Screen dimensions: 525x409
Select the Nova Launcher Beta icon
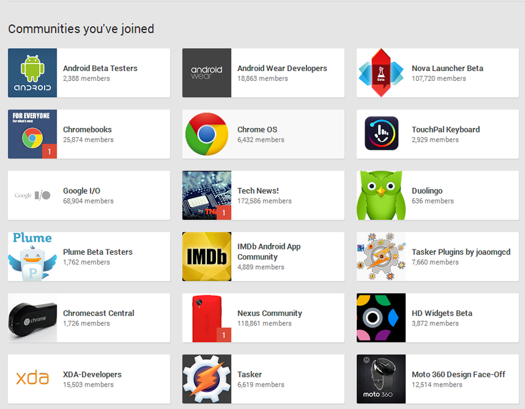click(x=381, y=73)
